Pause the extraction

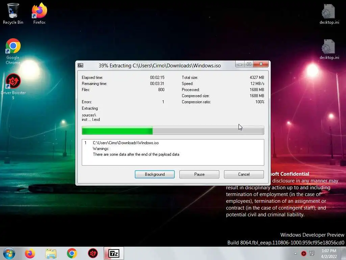(199, 174)
